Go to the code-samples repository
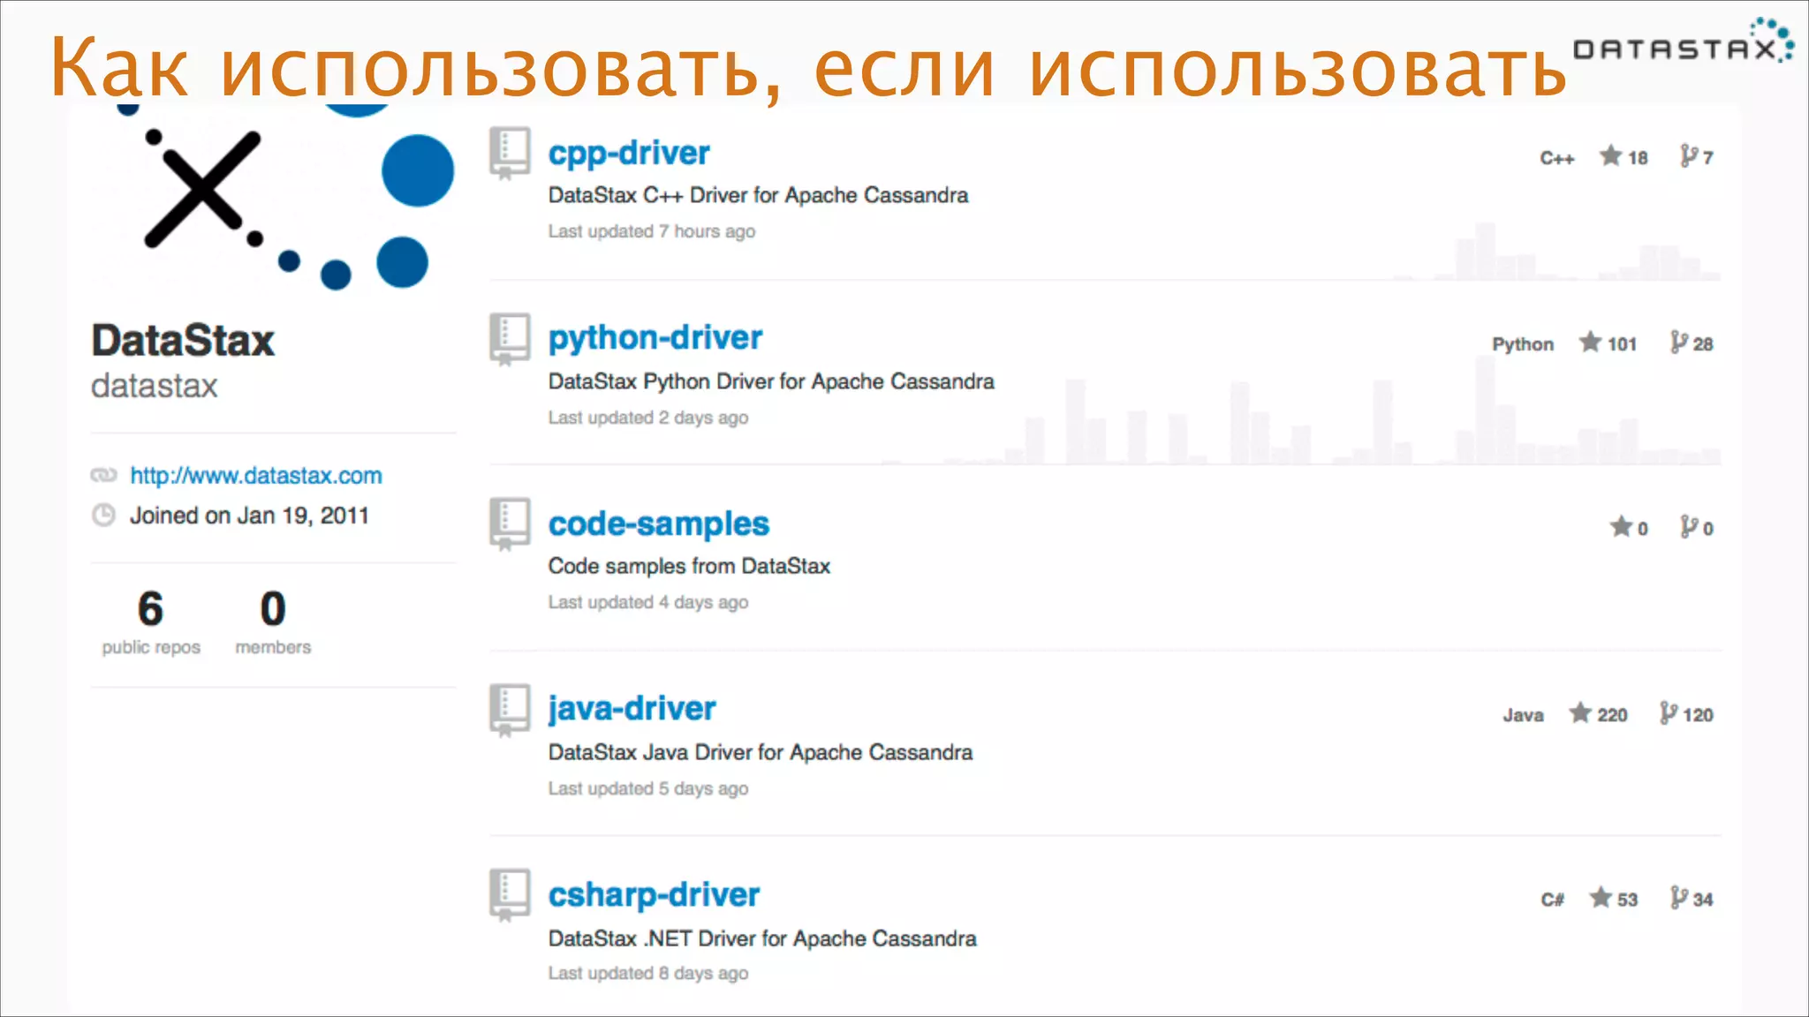The image size is (1809, 1017). tap(658, 524)
